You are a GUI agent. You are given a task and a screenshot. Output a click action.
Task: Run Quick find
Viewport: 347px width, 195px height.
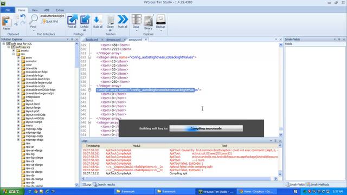(x=49, y=22)
